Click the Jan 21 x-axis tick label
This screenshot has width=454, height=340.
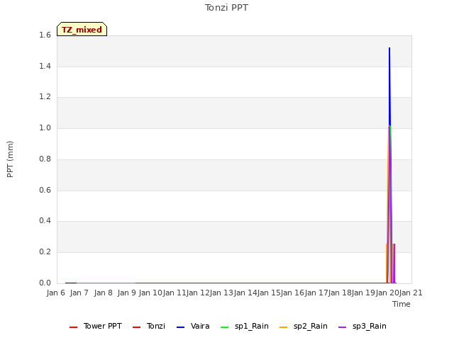coord(411,293)
